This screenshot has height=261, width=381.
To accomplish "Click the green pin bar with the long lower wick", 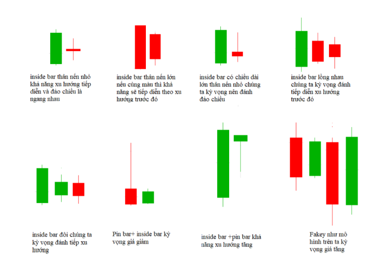I will (x=241, y=138).
